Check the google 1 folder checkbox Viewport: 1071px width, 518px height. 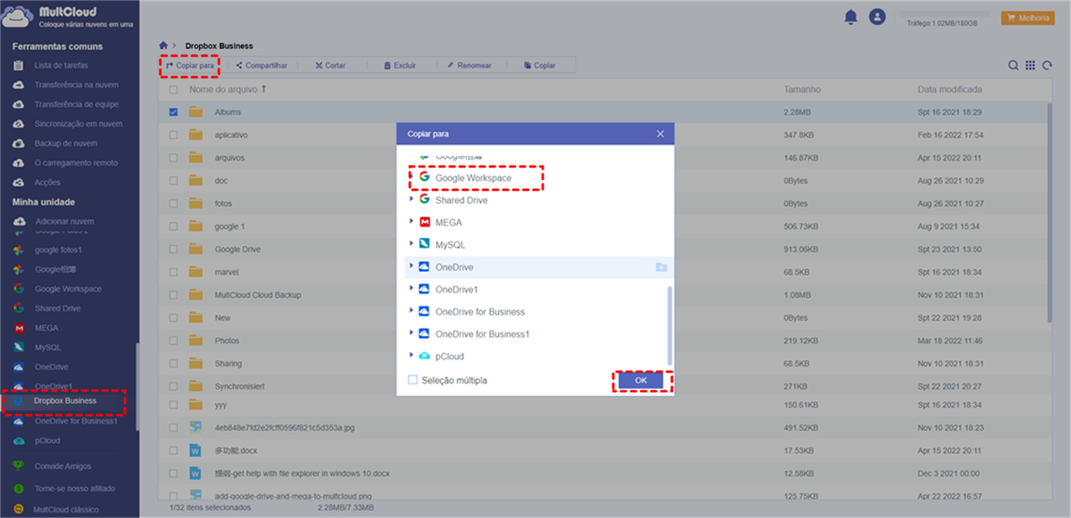pyautogui.click(x=173, y=226)
